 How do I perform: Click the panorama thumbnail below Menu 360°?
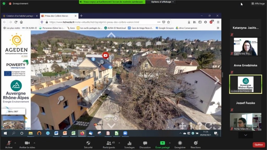click(13, 122)
